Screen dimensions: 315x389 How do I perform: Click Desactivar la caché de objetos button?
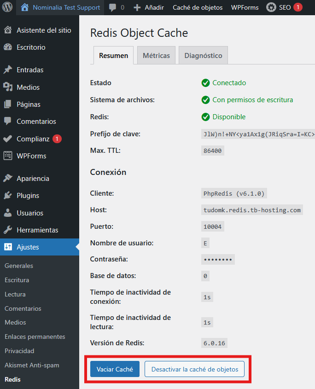point(195,369)
